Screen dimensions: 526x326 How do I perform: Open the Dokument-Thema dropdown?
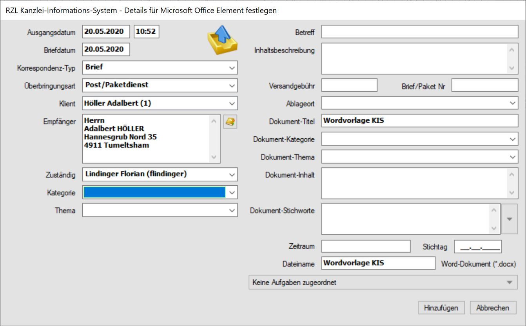click(x=513, y=157)
